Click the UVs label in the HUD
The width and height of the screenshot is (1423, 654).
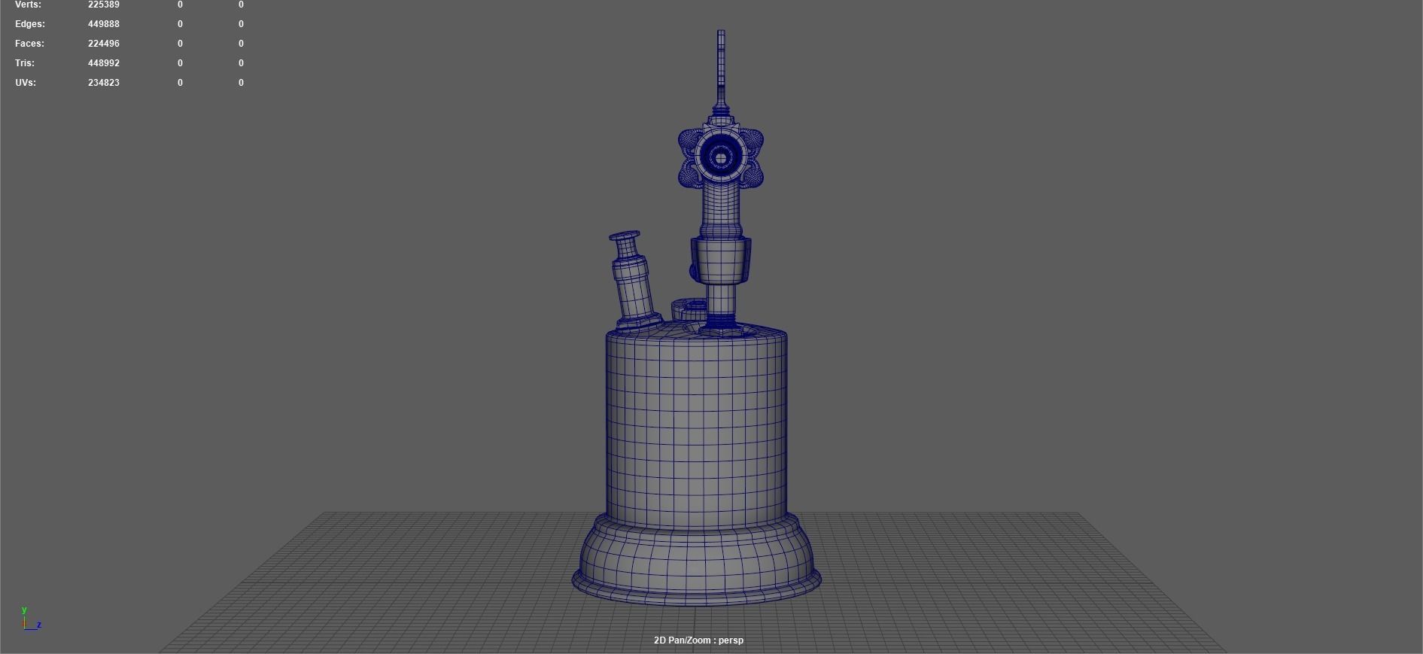[26, 83]
